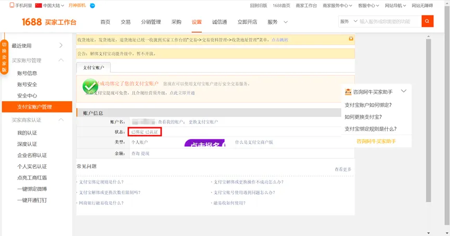Click the orange search magnifier button
This screenshot has height=236, width=450.
pyautogui.click(x=427, y=21)
